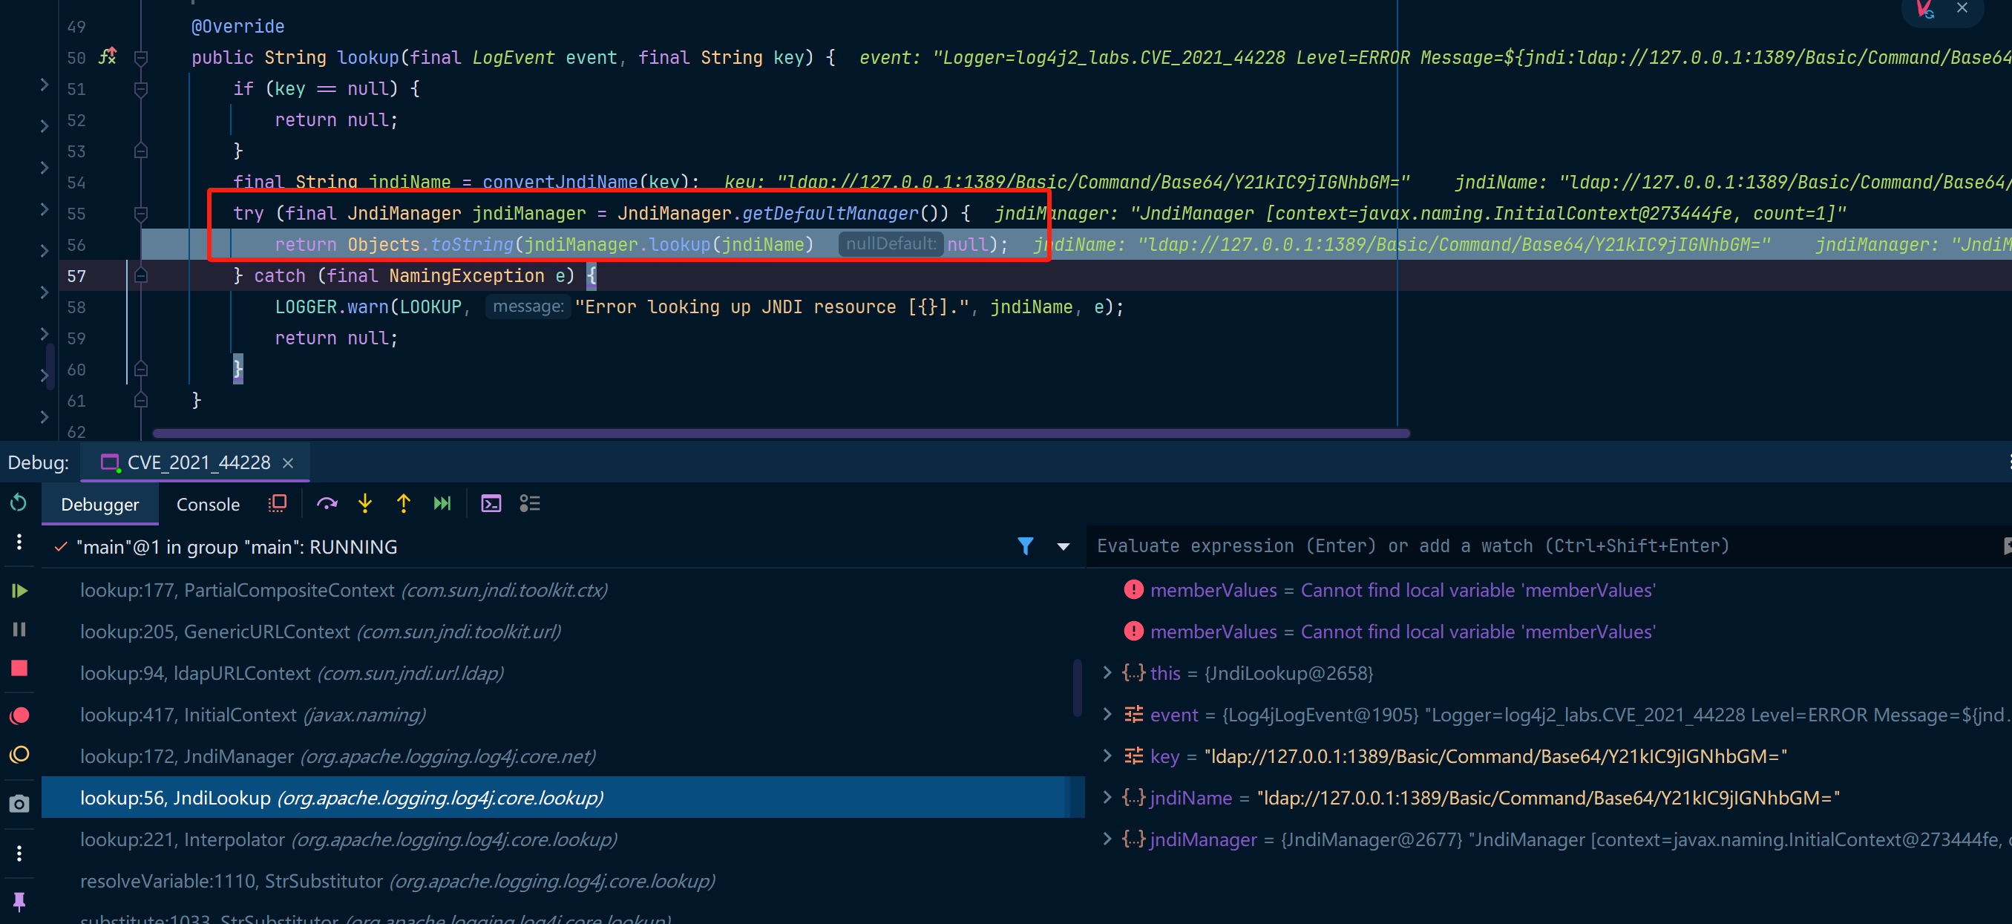2012x924 pixels.
Task: Run to cursor
Action: point(442,504)
